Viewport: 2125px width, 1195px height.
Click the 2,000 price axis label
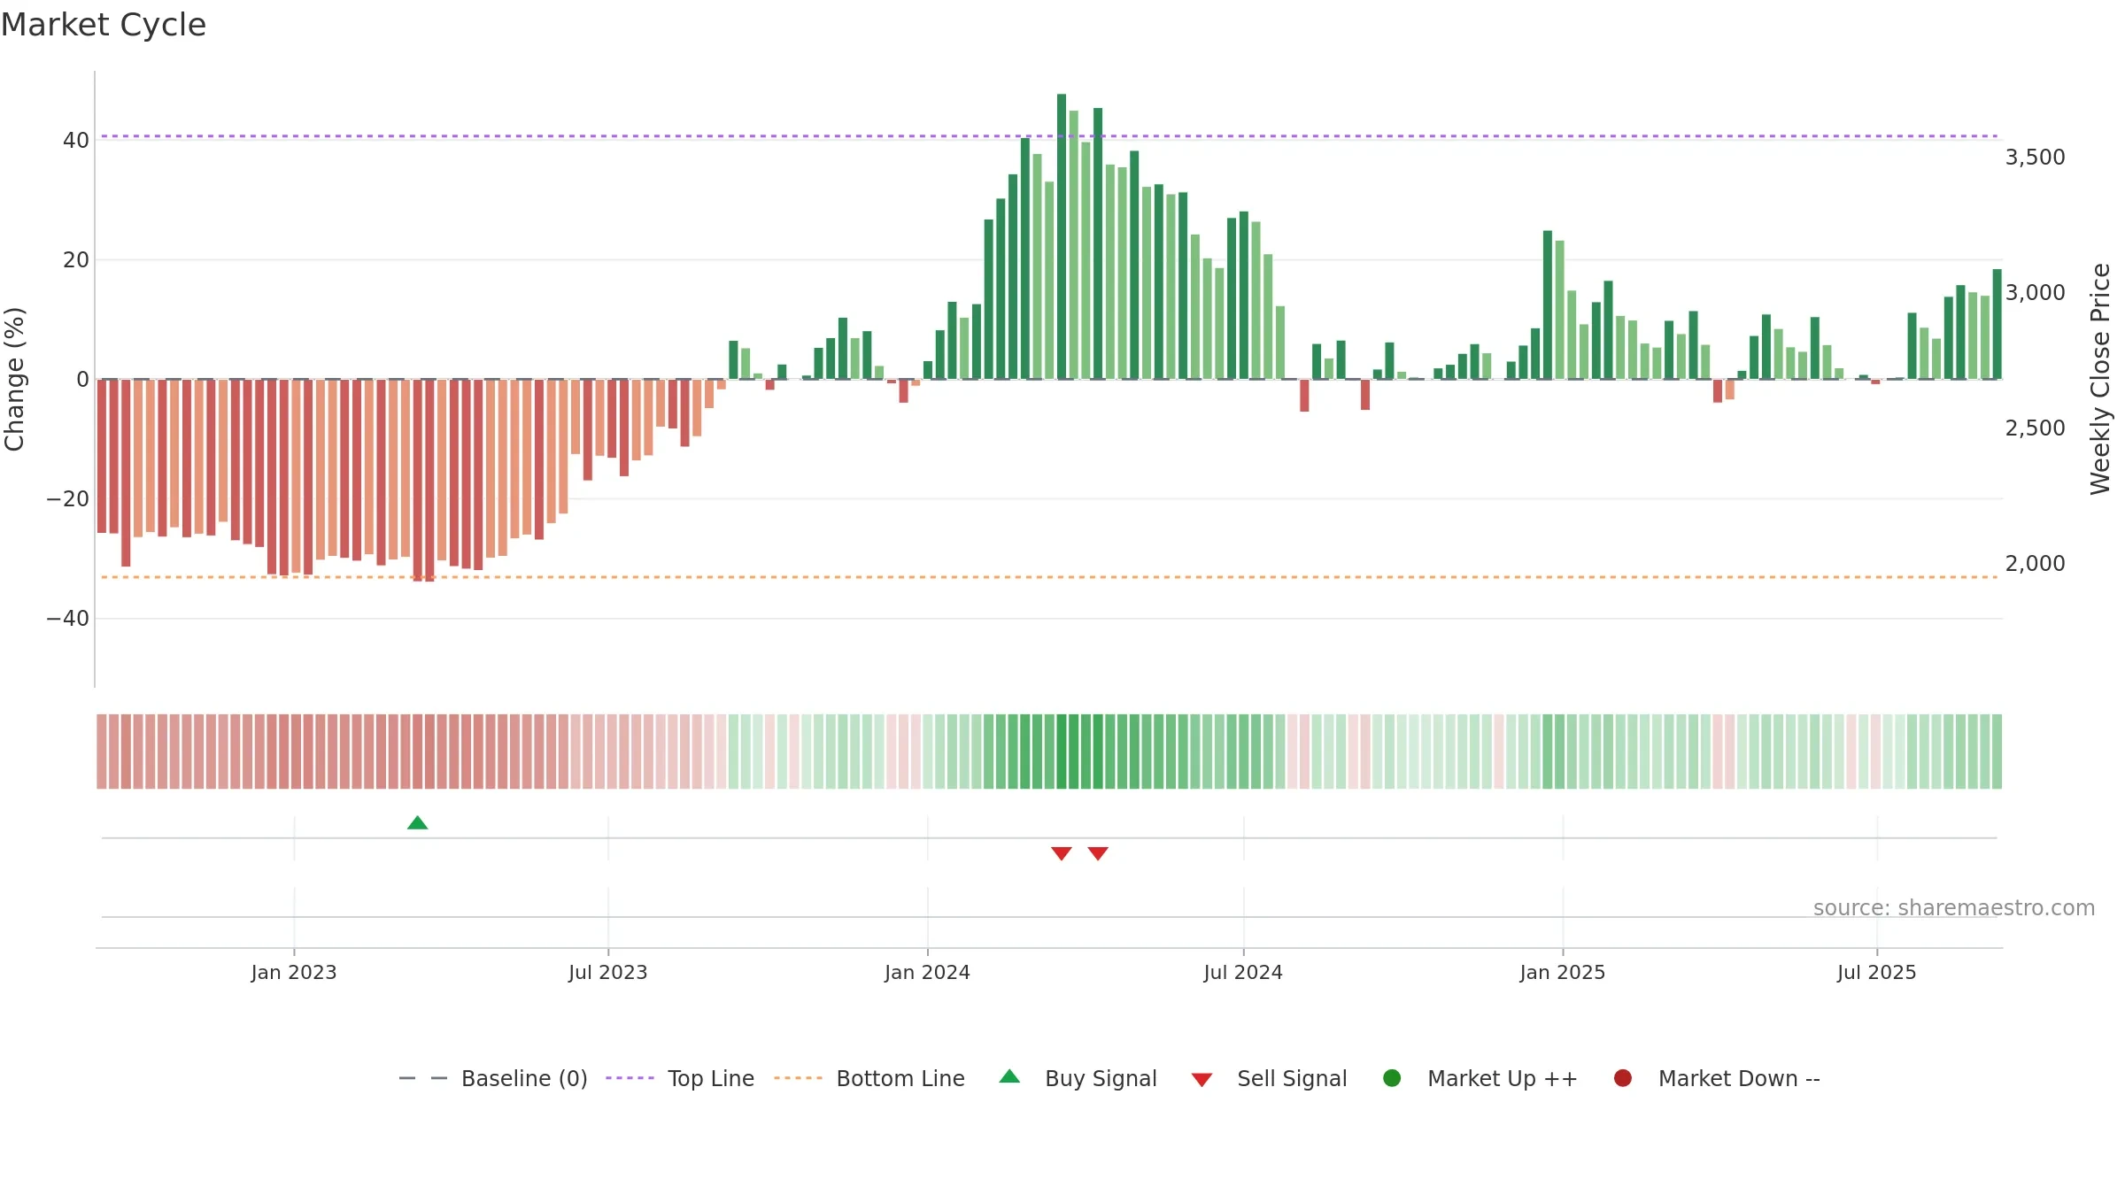tap(2035, 563)
